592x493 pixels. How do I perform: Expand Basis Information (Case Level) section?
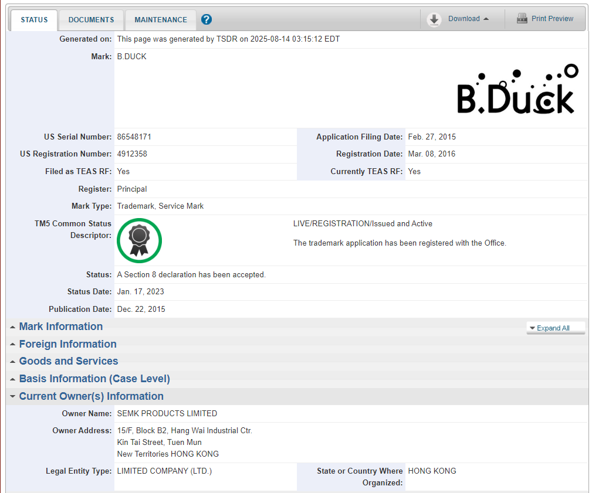[94, 379]
